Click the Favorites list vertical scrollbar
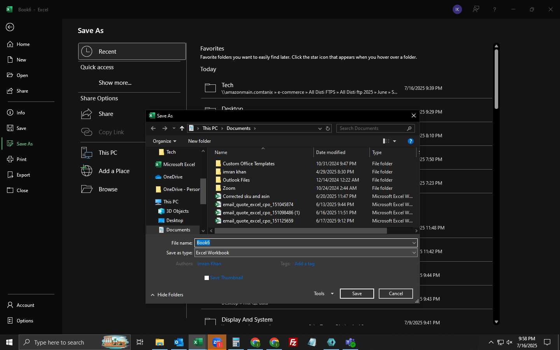Image resolution: width=560 pixels, height=350 pixels. pos(496,79)
